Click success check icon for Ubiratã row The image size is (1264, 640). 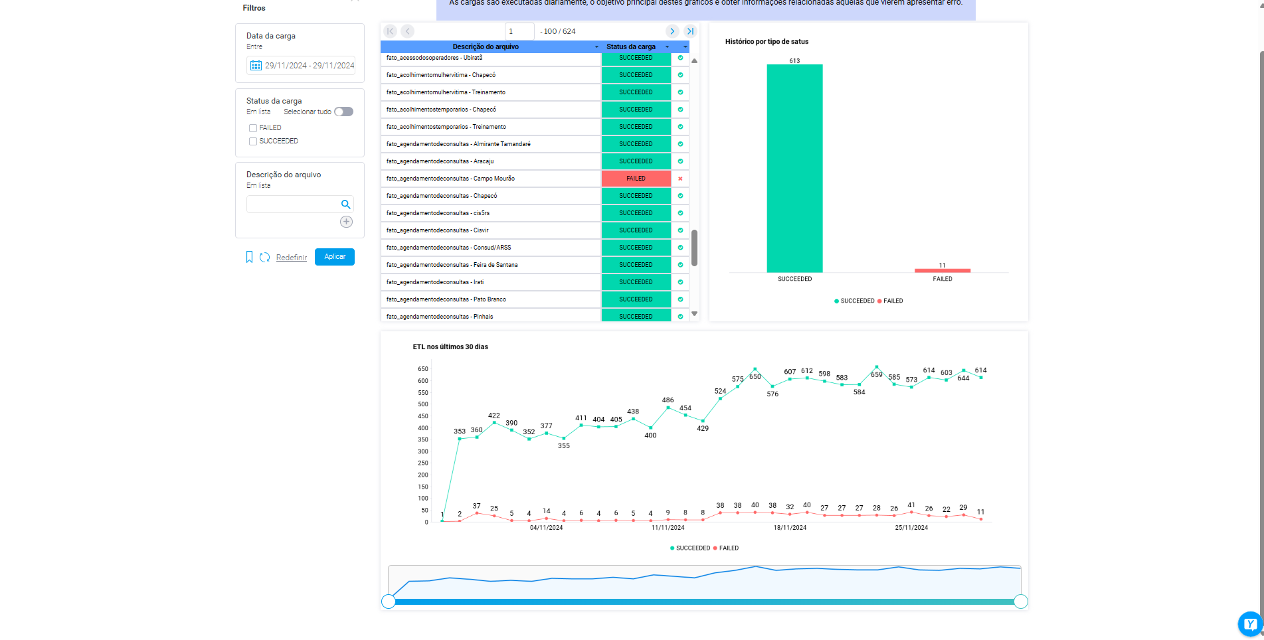[x=680, y=58]
